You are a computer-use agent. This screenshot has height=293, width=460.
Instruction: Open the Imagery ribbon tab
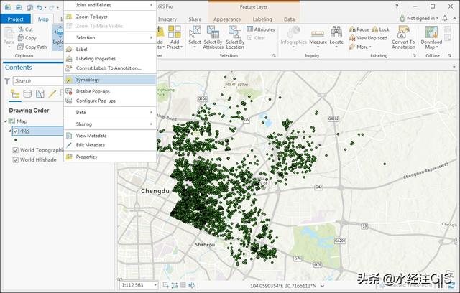point(167,19)
